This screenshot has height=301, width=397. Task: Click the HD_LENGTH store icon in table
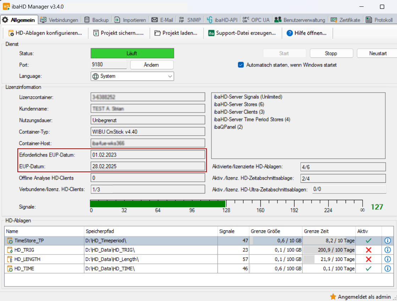[x=10, y=259]
